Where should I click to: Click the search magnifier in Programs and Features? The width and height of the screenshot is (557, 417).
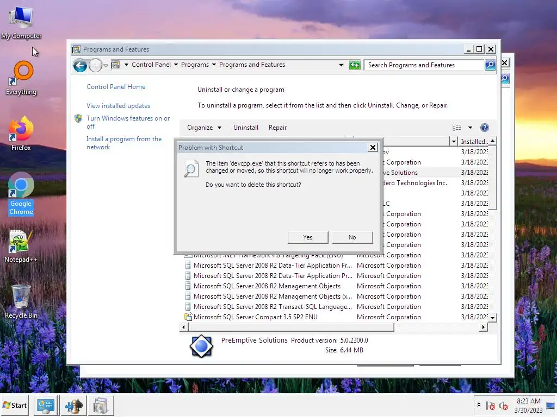(490, 65)
